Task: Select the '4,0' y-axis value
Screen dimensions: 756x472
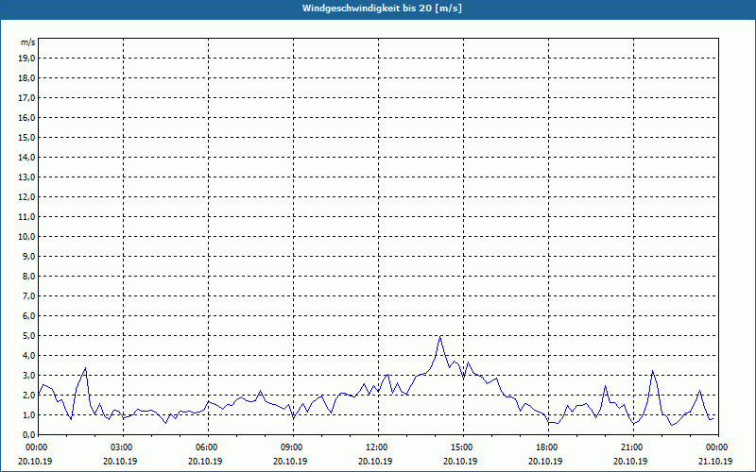Action: click(29, 356)
